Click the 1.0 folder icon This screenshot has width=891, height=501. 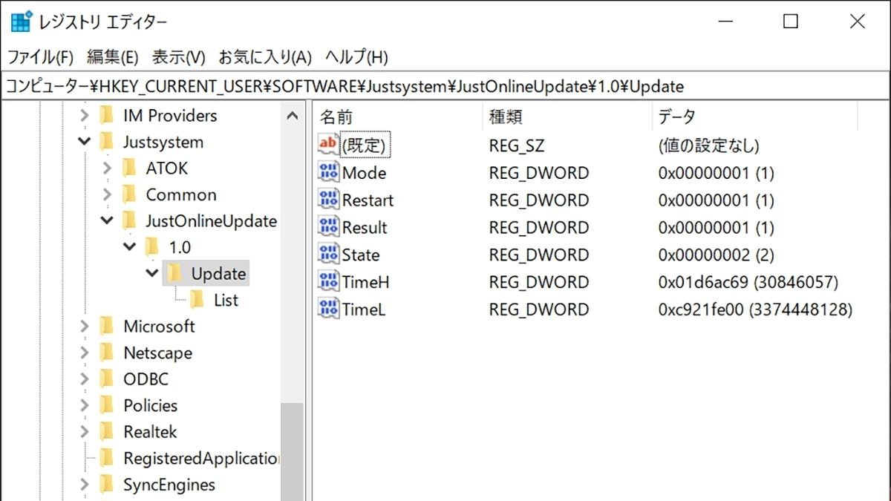pos(153,246)
